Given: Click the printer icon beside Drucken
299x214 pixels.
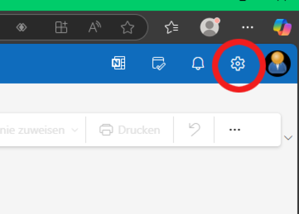Looking at the screenshot, I should 106,130.
